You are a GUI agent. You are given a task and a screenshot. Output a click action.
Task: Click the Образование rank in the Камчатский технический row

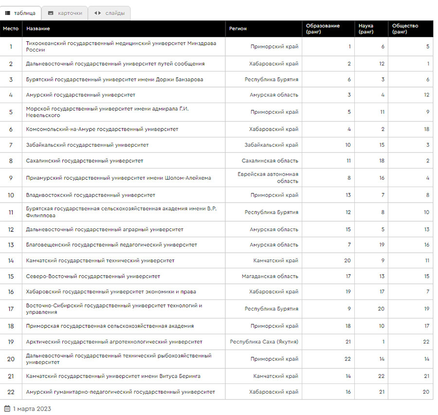pos(347,260)
